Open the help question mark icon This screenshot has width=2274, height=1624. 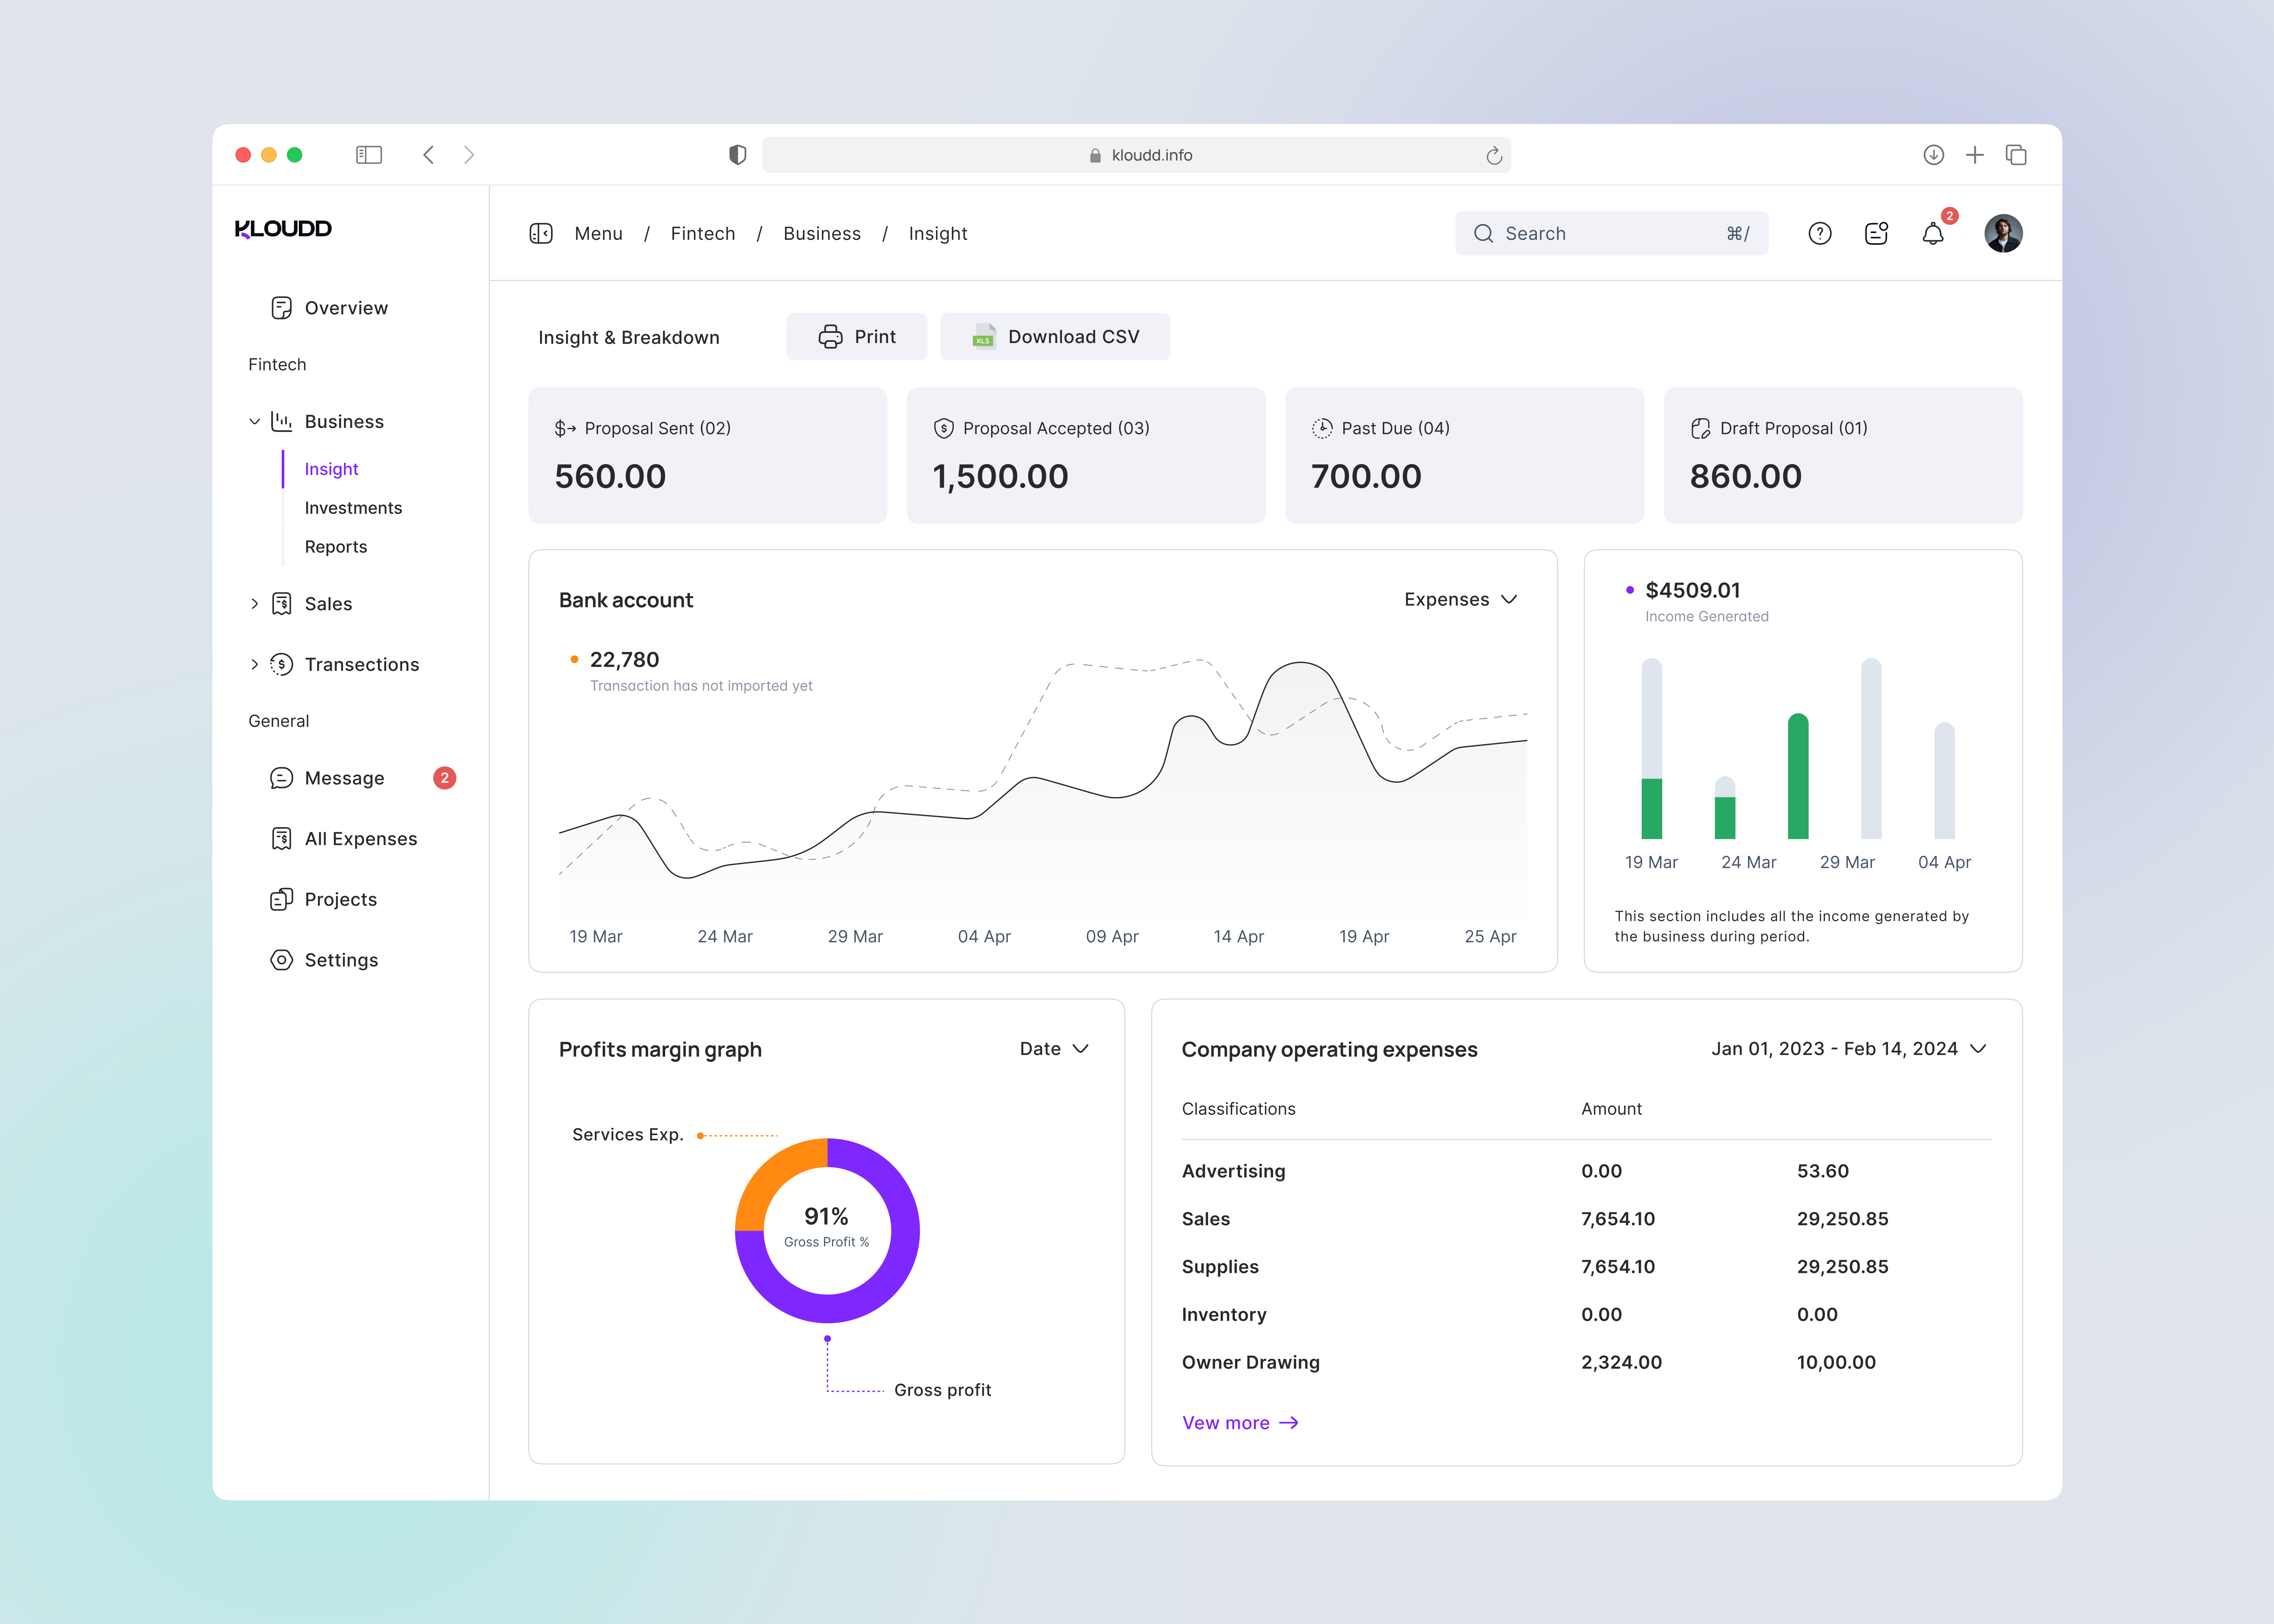point(1820,233)
